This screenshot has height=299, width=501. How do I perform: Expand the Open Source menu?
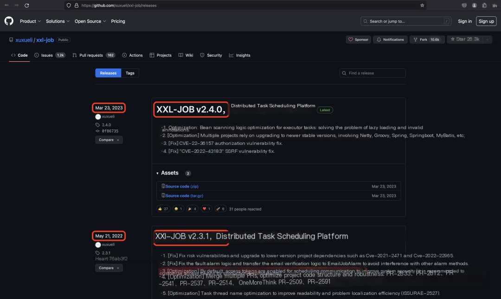pos(90,21)
